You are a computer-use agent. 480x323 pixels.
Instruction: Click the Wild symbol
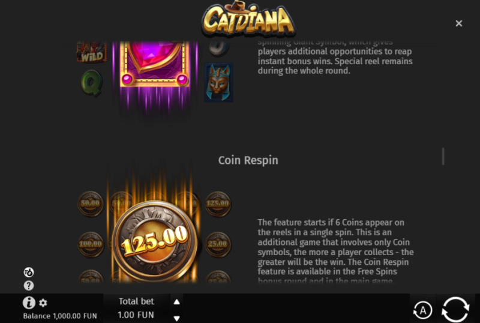(x=92, y=52)
